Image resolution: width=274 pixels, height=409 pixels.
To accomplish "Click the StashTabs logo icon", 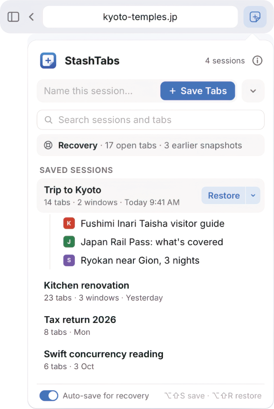I will click(x=48, y=61).
